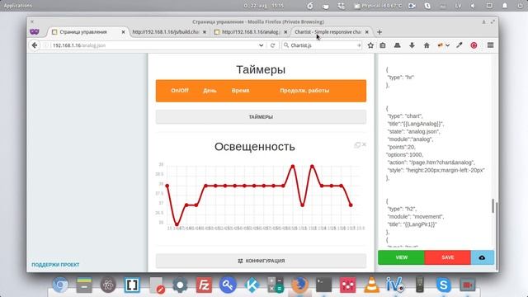Viewport: 528px width, 297px height.
Task: Open Chromium from the dock
Action: click(x=60, y=285)
